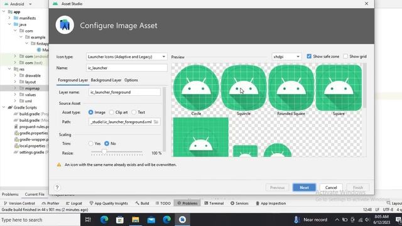The height and width of the screenshot is (226, 402).
Task: Collapse the Gradle Scripts node
Action: click(4, 107)
